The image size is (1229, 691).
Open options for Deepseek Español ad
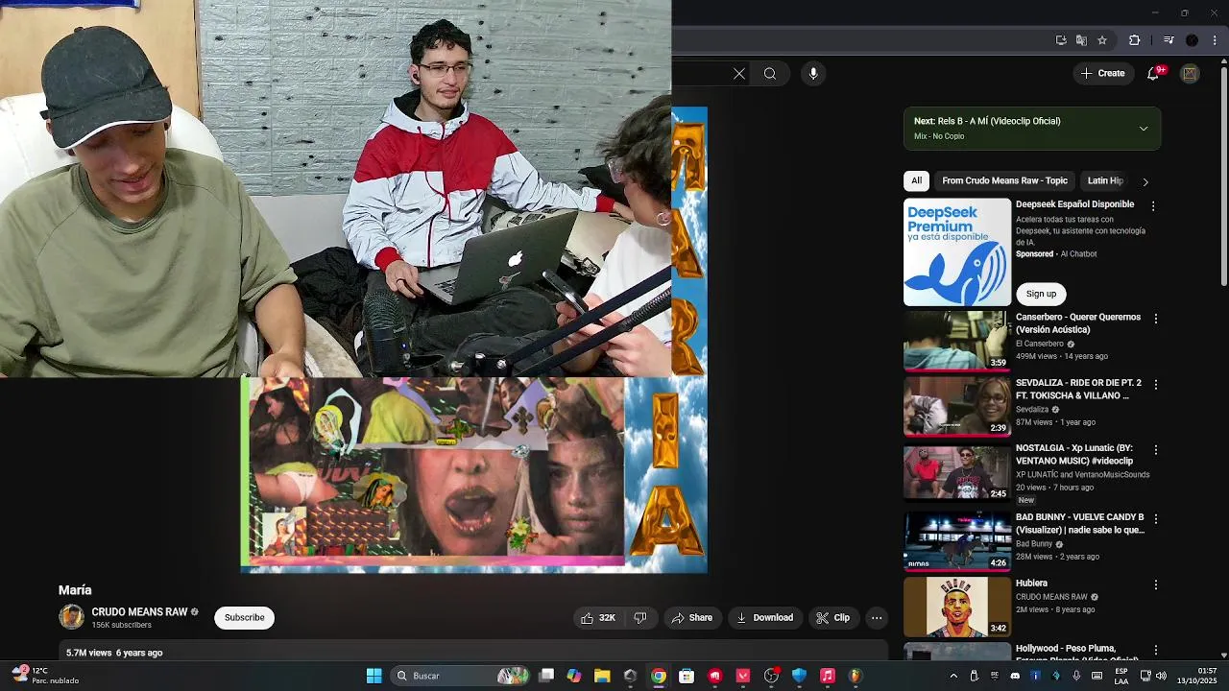click(x=1153, y=206)
